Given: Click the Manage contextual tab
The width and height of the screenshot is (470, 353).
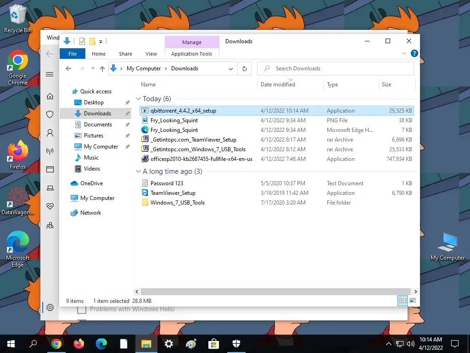Looking at the screenshot, I should tap(192, 42).
